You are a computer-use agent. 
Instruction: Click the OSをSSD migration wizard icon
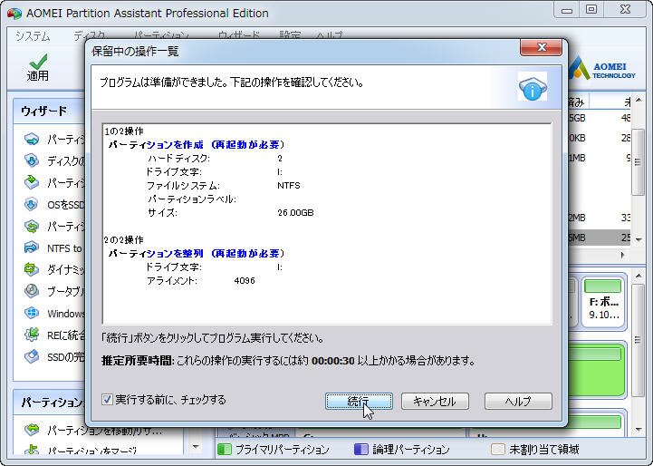32,204
